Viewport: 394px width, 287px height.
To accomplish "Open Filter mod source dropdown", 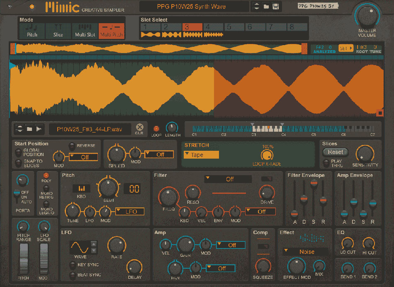I will click(x=260, y=212).
